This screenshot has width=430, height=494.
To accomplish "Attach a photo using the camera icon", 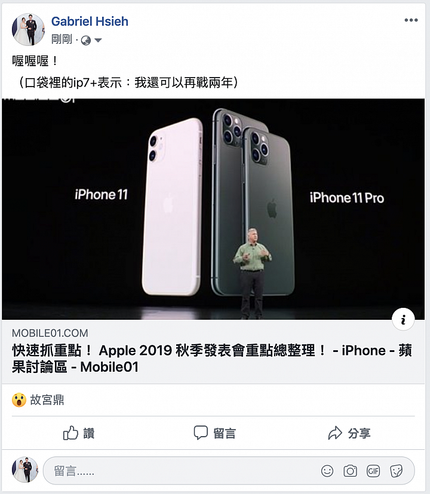I will pos(350,471).
